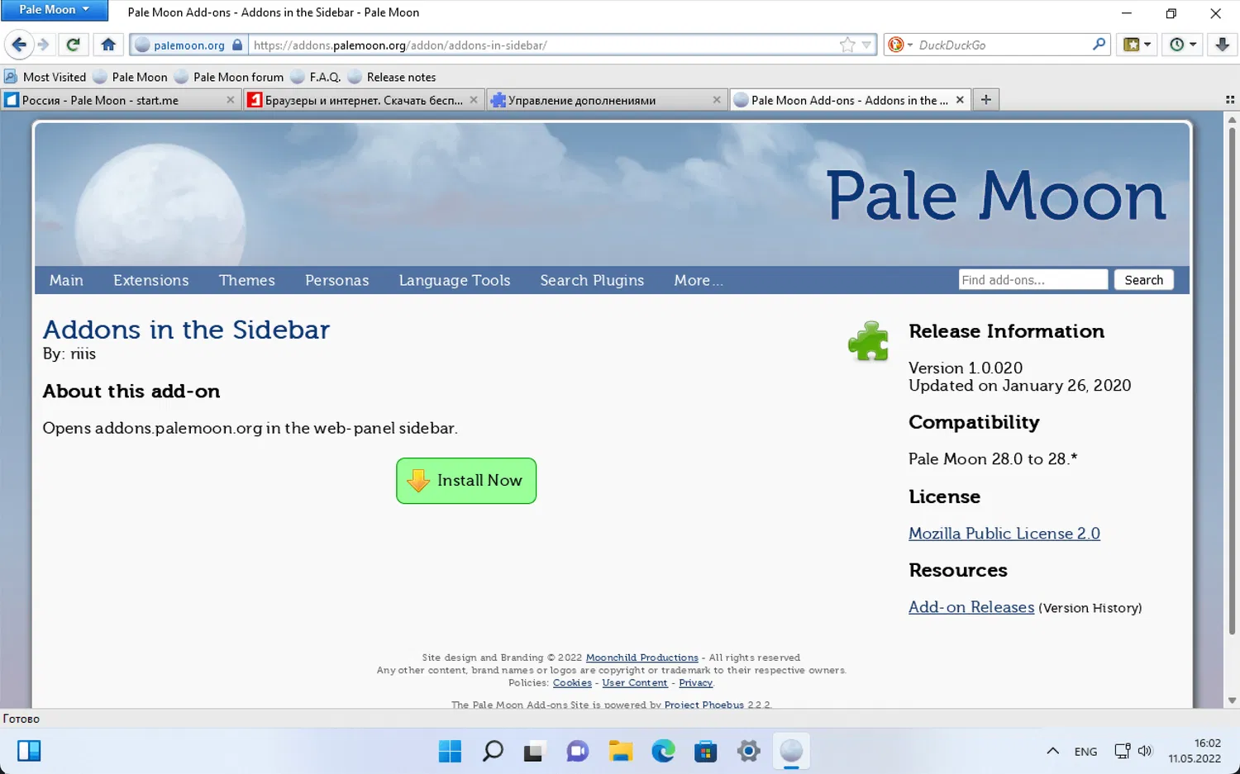Open the Personas category
Viewport: 1240px width, 774px height.
tap(337, 280)
